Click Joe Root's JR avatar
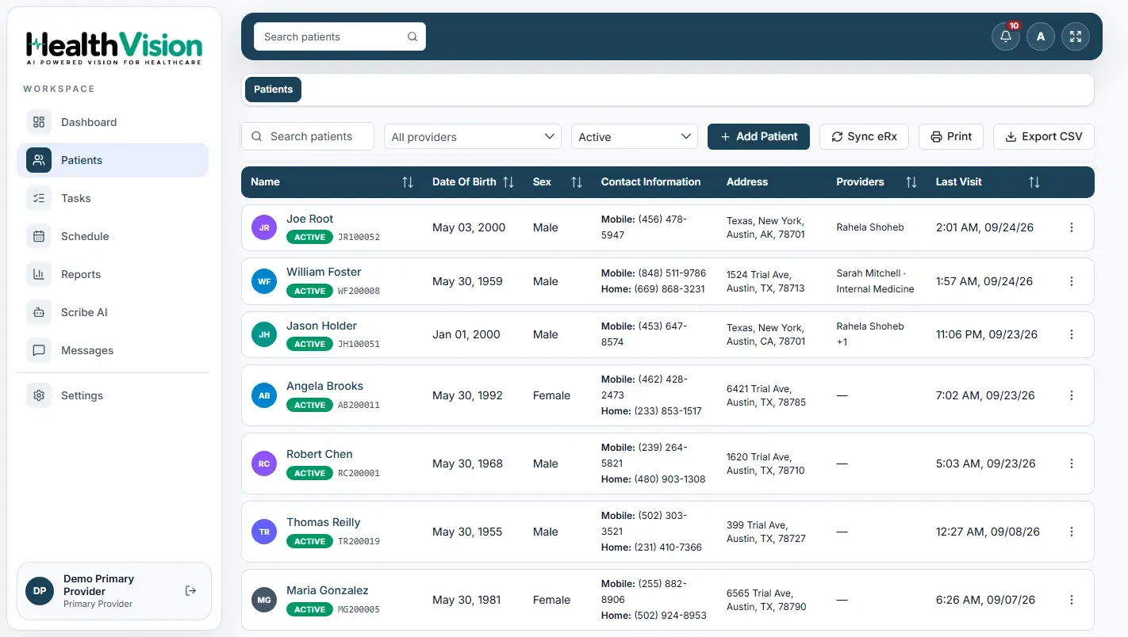 pyautogui.click(x=264, y=227)
